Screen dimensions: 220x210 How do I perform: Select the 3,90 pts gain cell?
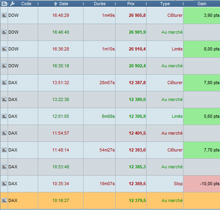coord(202,15)
